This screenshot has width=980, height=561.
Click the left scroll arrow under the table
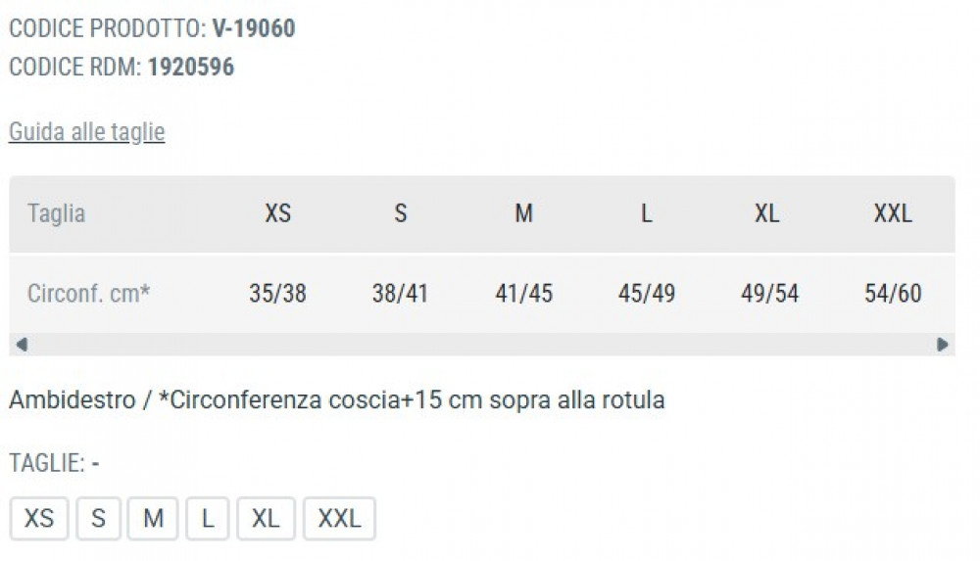pos(22,344)
